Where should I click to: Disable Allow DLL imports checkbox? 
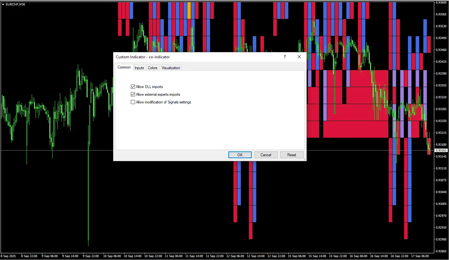(x=133, y=87)
